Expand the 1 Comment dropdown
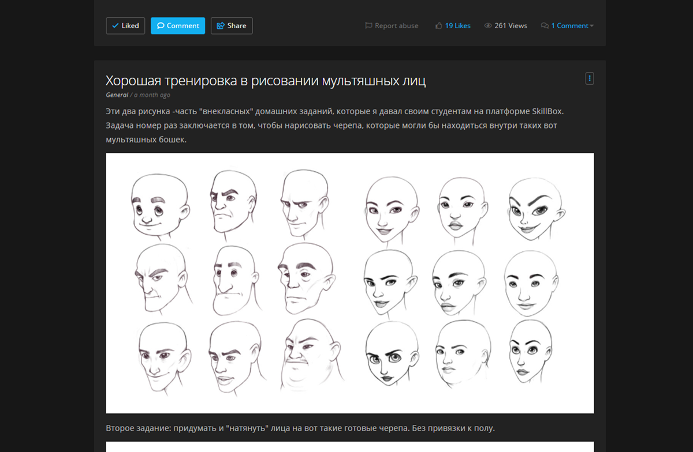Screen dimensions: 693x452 [572, 26]
